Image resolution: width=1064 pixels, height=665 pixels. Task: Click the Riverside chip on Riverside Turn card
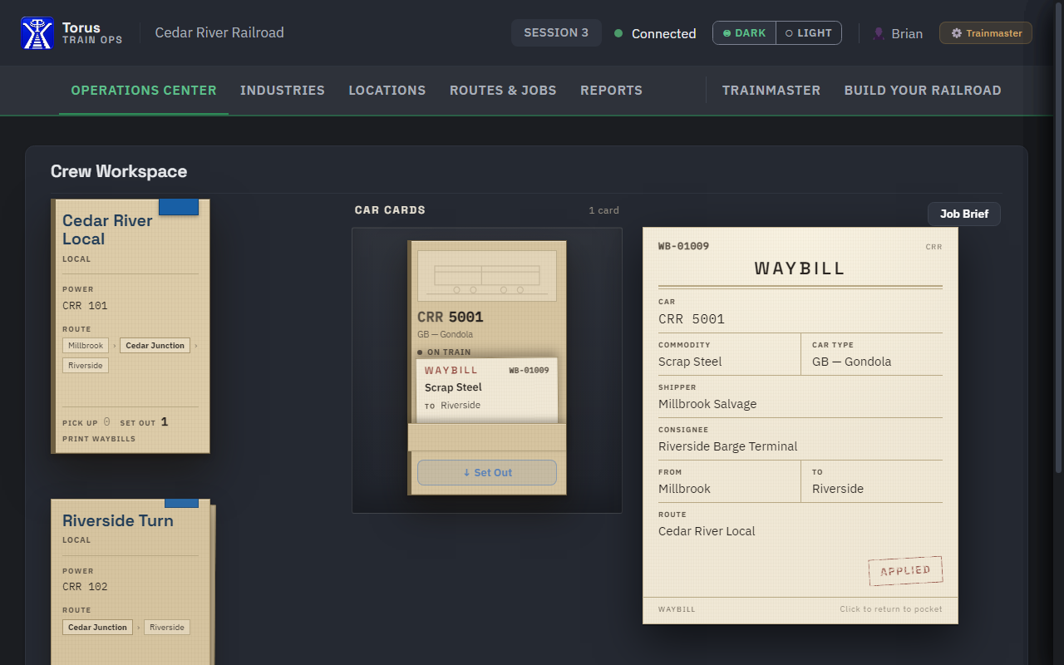click(167, 628)
